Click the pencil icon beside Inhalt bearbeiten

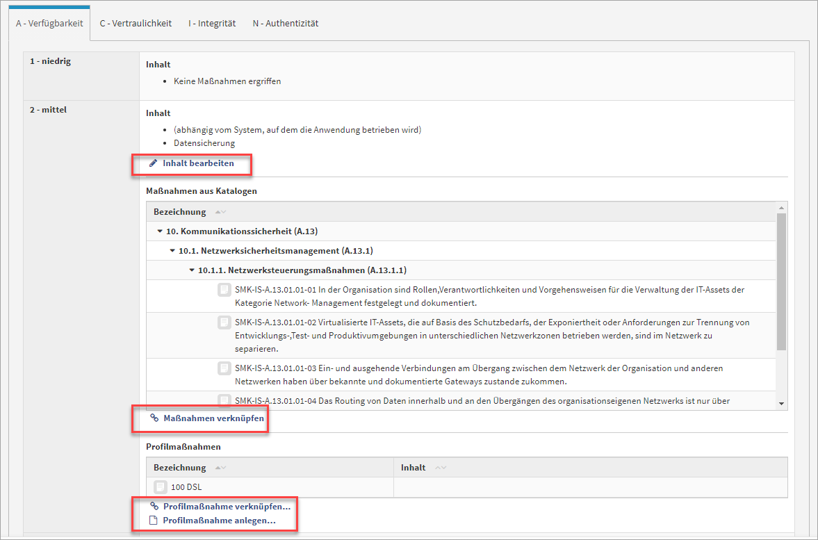click(154, 163)
